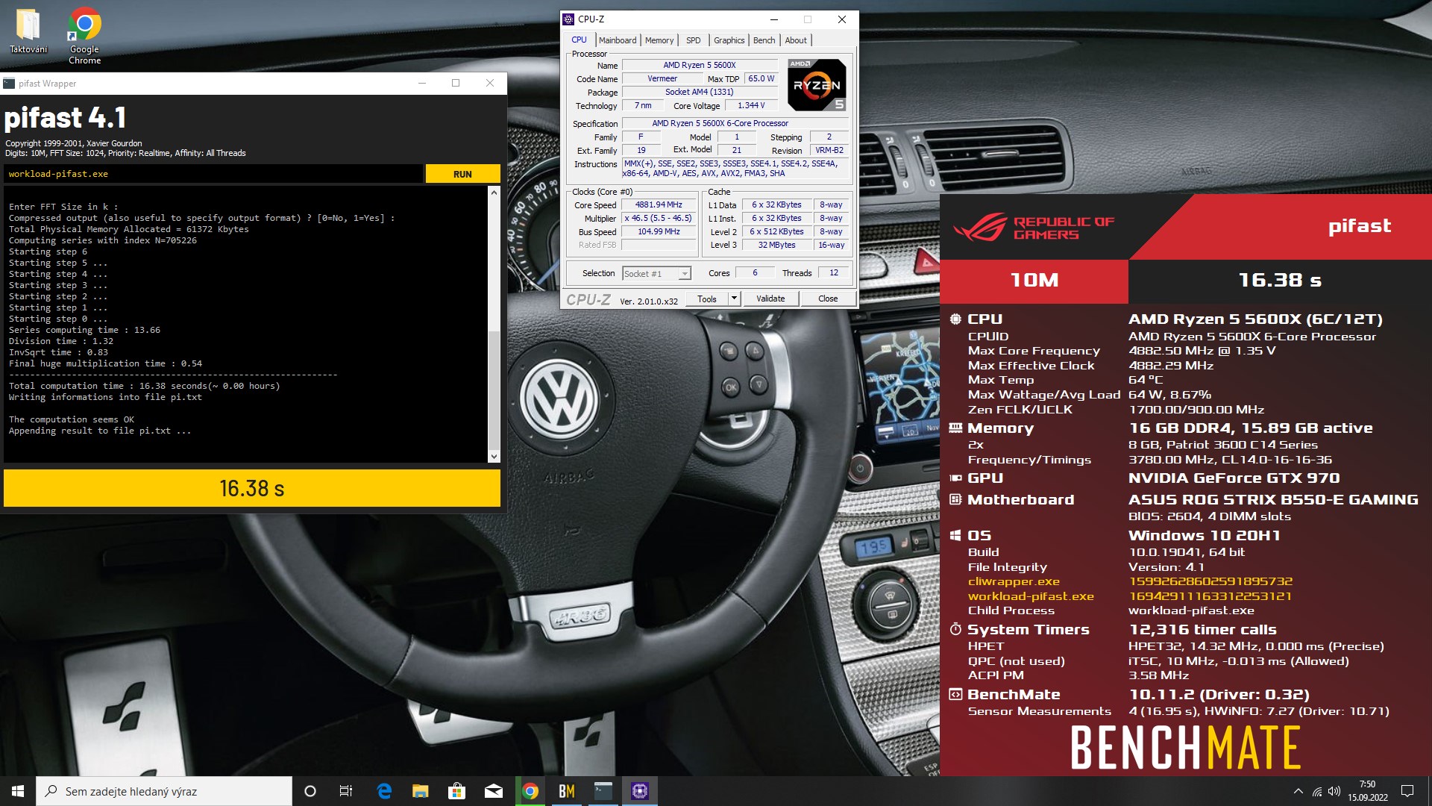Open Tools dropdown arrow in CPU-Z

point(734,299)
